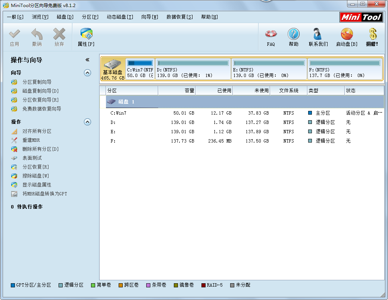
Task: Open the 数据恢复[S] menu
Action: point(180,17)
